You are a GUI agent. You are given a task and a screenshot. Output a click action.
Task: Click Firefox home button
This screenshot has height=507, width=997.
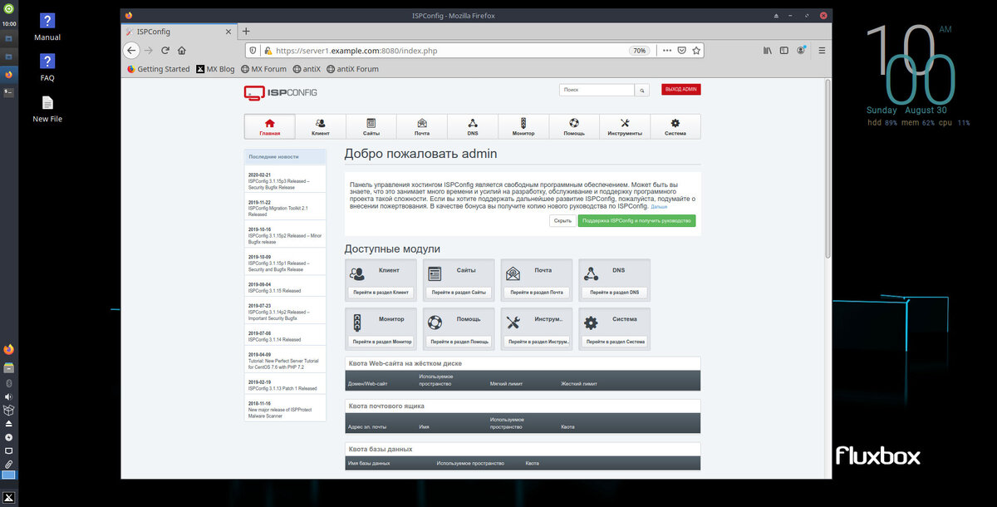tap(181, 50)
